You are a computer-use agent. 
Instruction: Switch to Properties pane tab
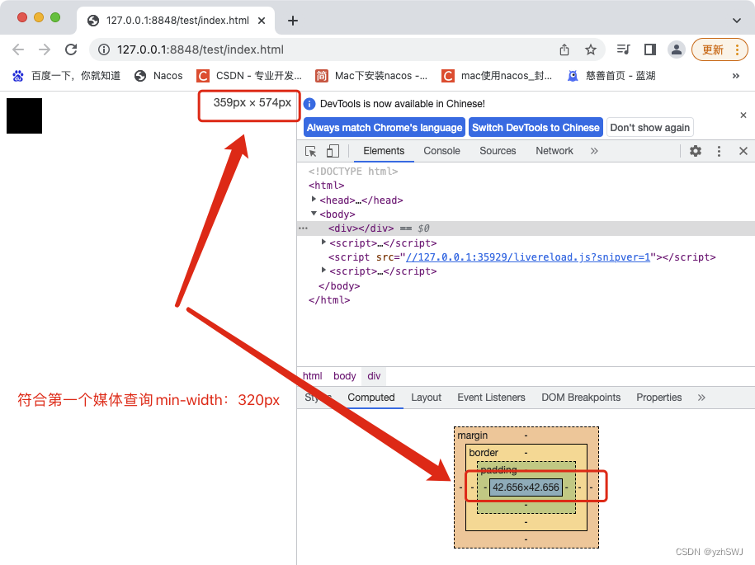tap(658, 398)
